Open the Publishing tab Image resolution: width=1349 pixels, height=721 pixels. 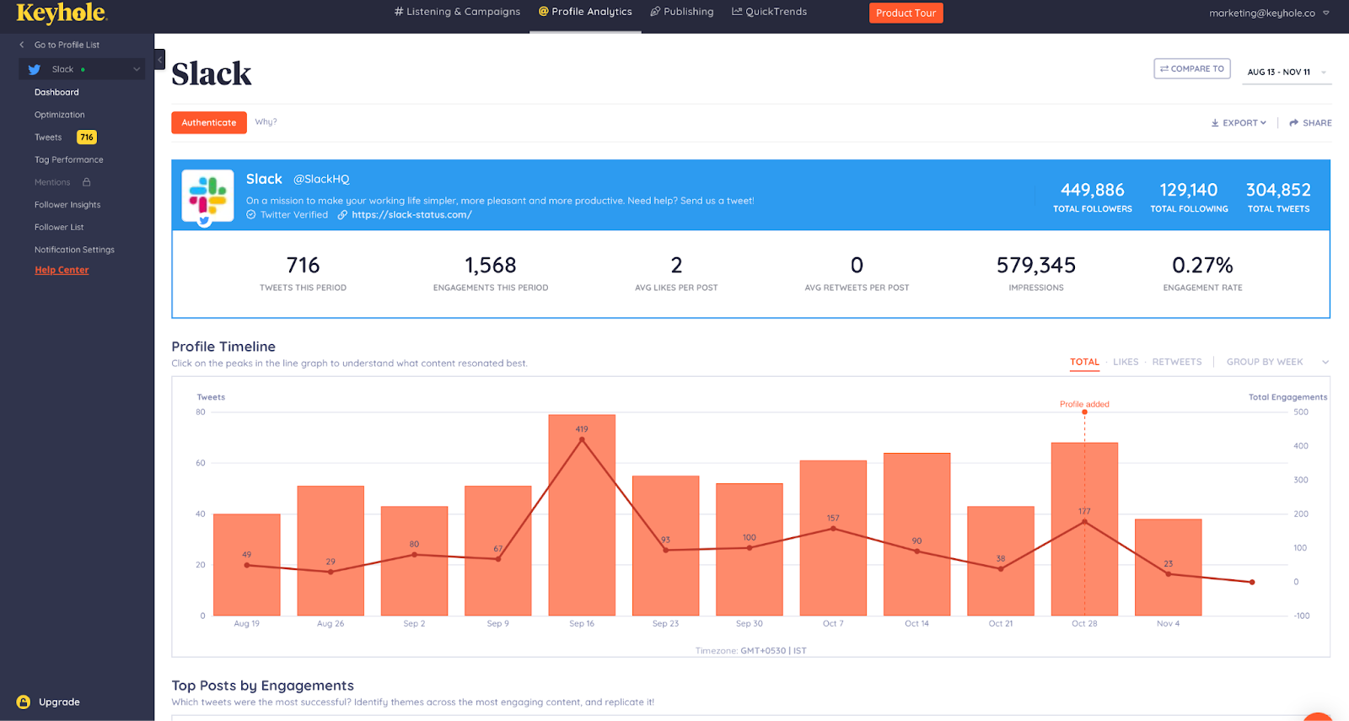coord(681,12)
